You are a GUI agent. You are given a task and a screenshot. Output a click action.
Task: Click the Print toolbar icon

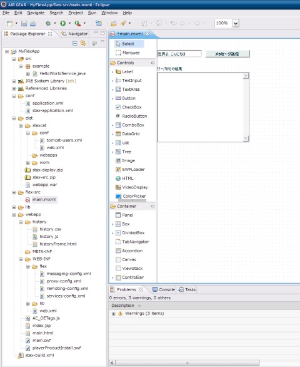(33, 23)
